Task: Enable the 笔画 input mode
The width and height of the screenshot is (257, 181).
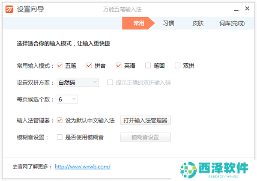Action: [148, 65]
